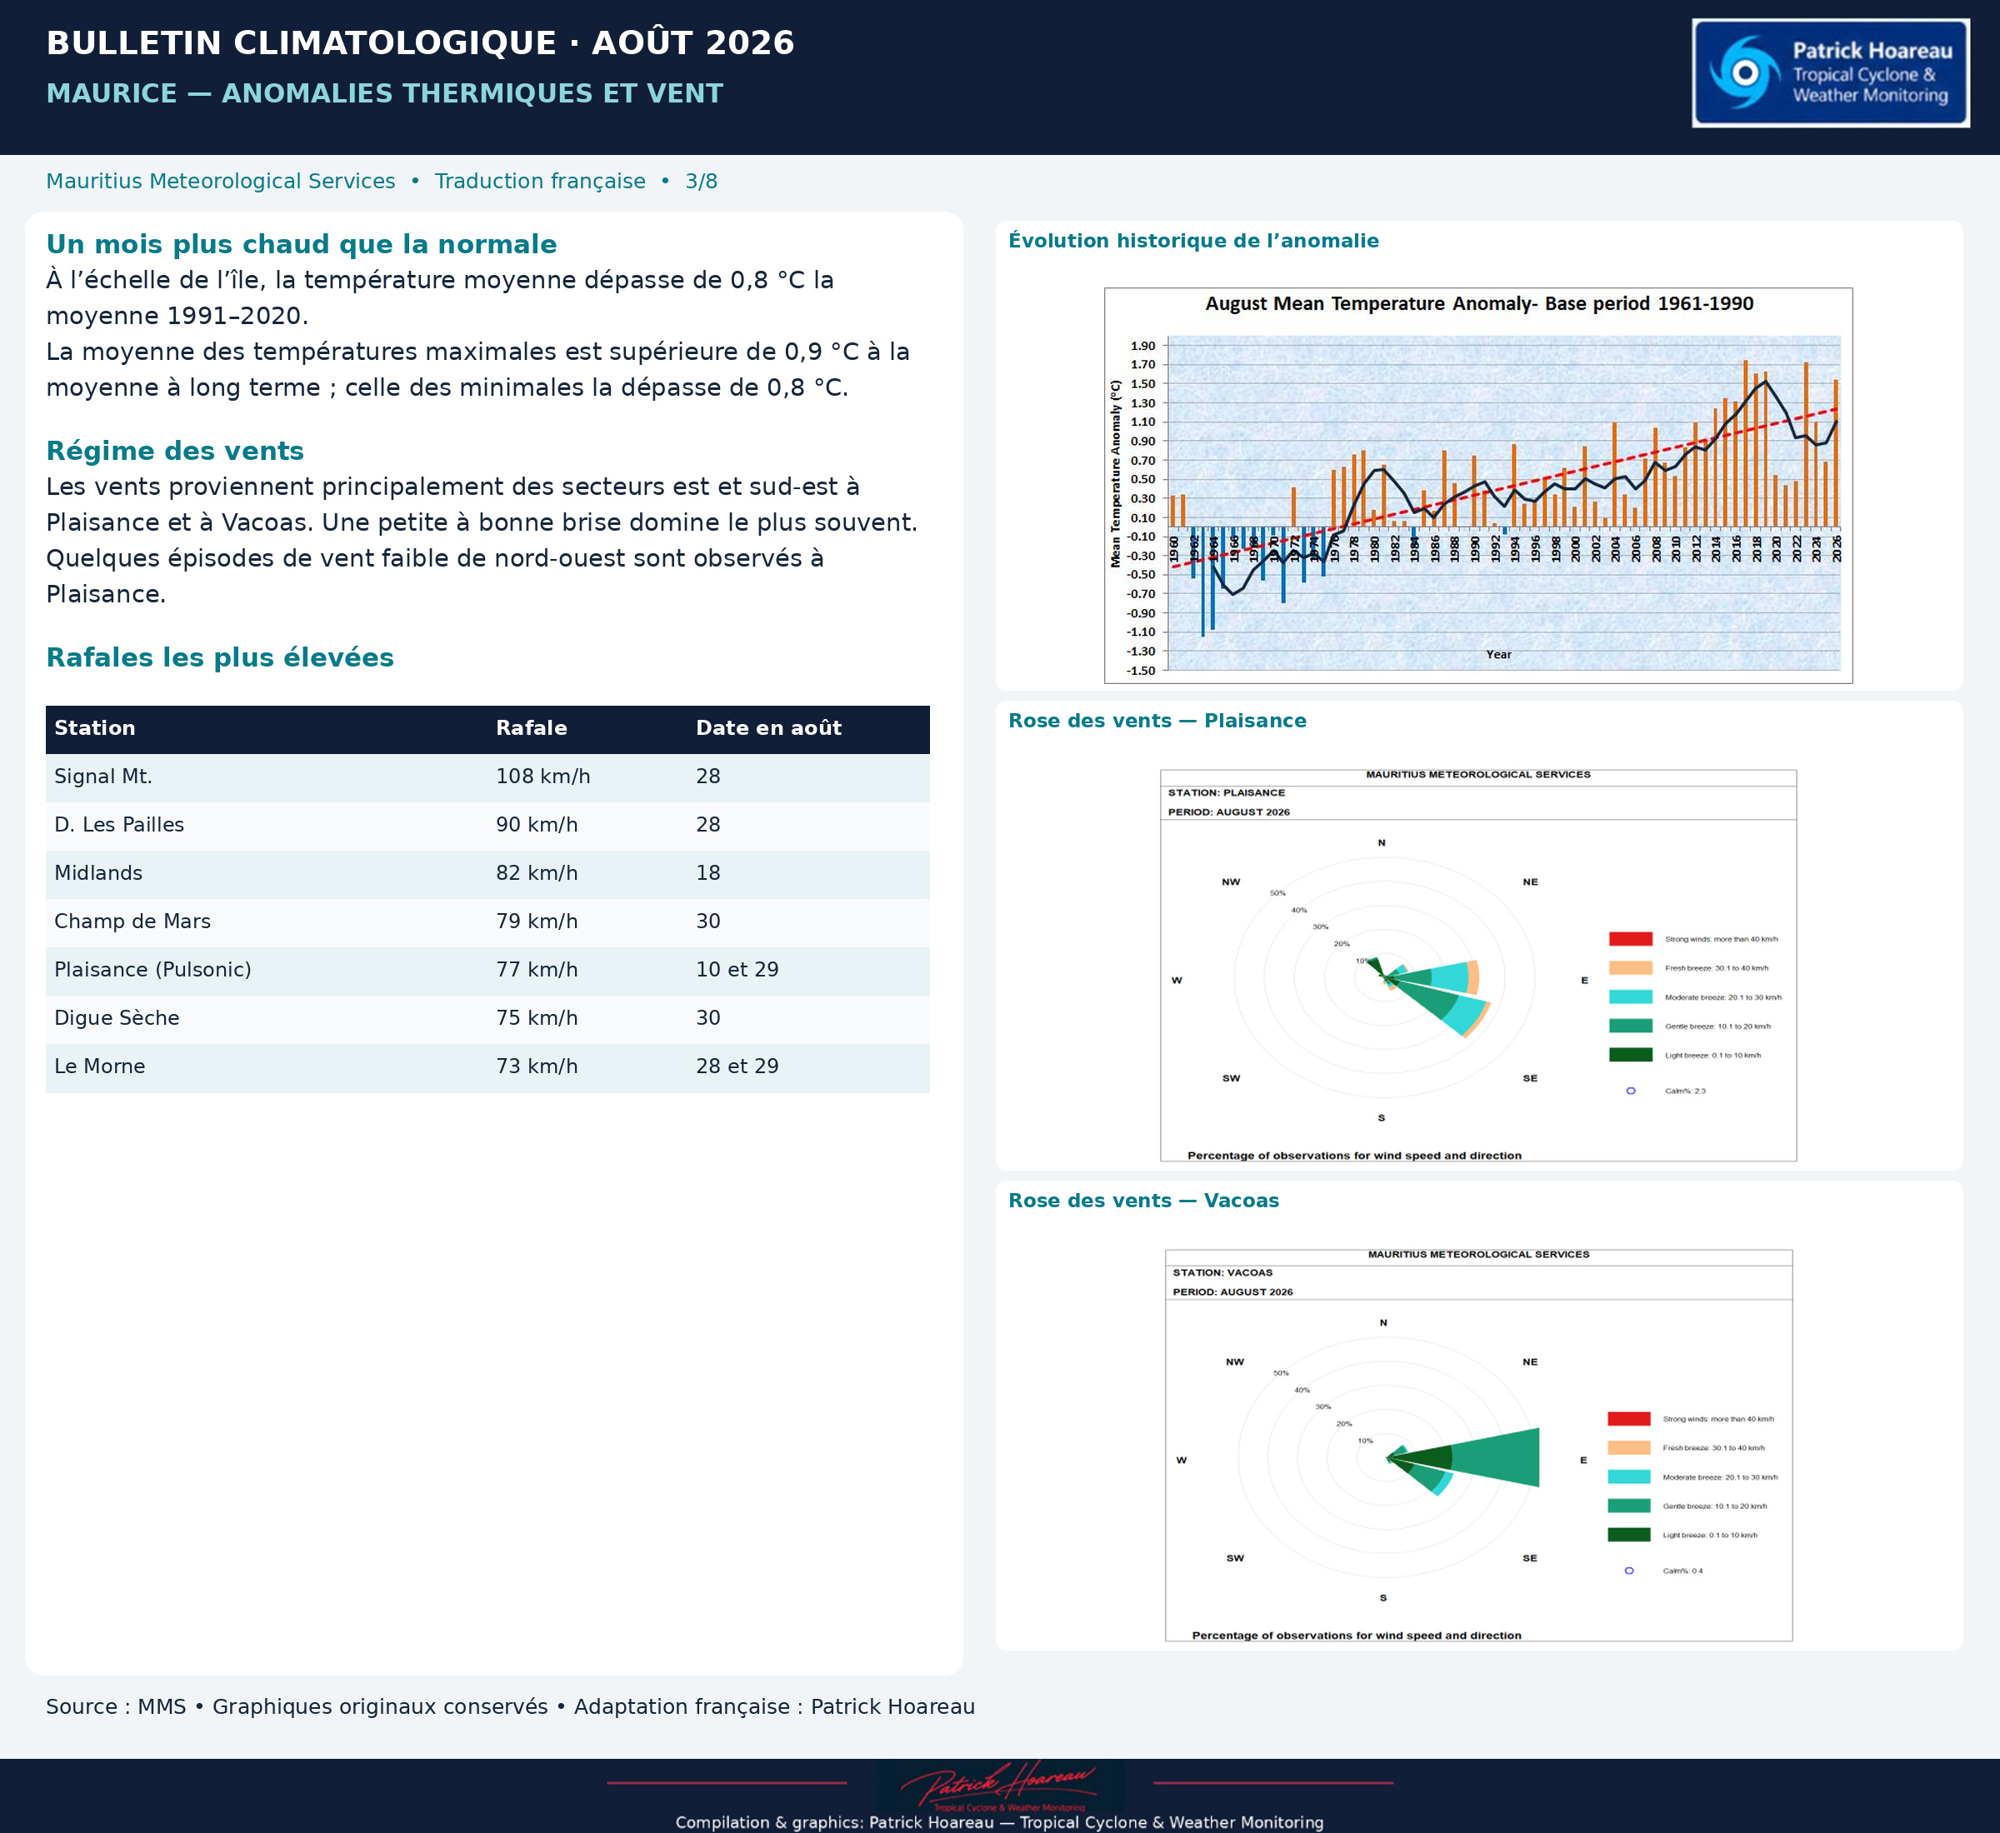The height and width of the screenshot is (1833, 2000).
Task: Click the 'Rafale' column header
Action: pos(532,728)
